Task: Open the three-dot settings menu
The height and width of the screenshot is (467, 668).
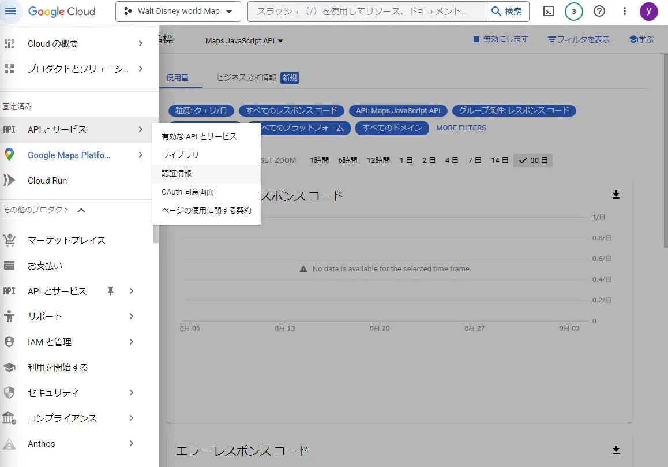Action: click(624, 12)
